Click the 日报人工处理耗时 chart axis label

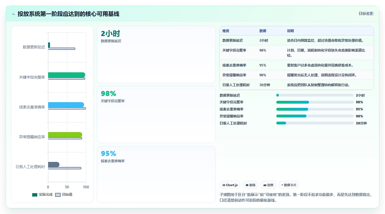pos(30,167)
